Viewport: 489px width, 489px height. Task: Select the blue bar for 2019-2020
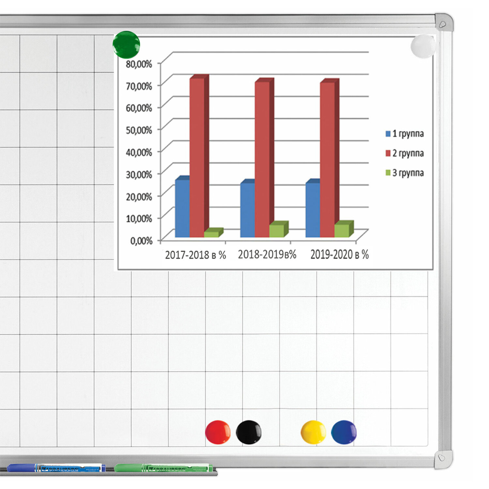(313, 210)
